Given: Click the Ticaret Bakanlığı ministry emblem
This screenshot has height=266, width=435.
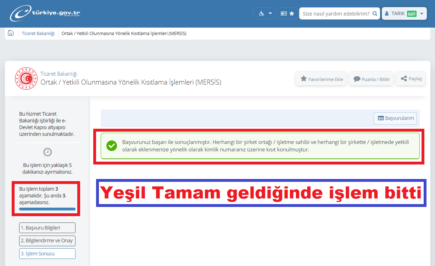Looking at the screenshot, I should (26, 79).
